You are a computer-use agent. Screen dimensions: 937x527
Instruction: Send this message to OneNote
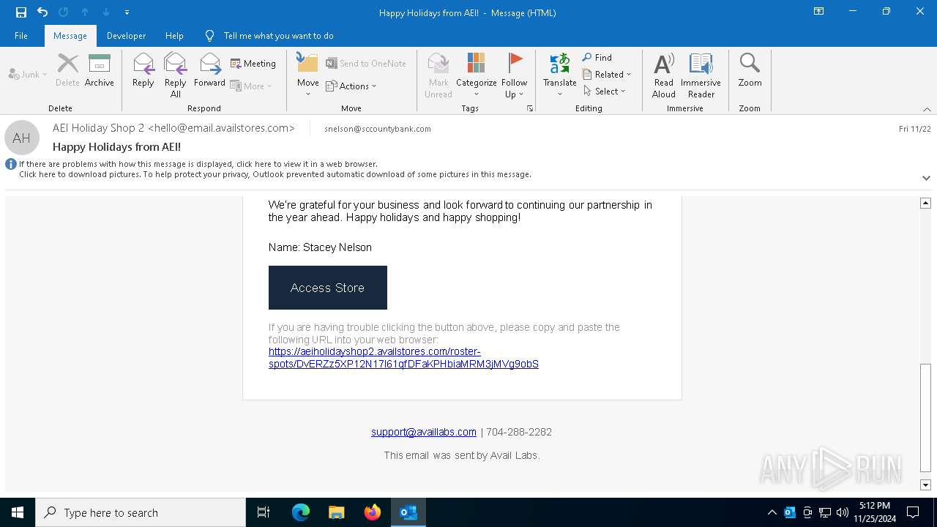[366, 64]
